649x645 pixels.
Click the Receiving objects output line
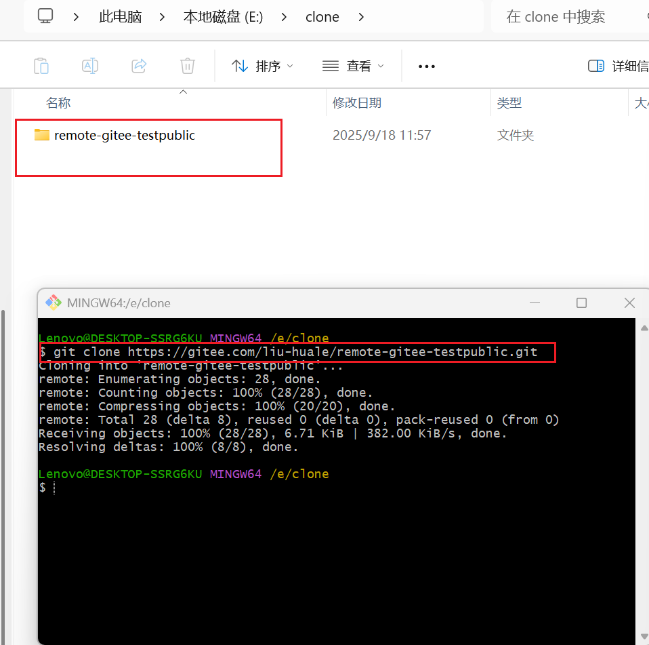272,433
